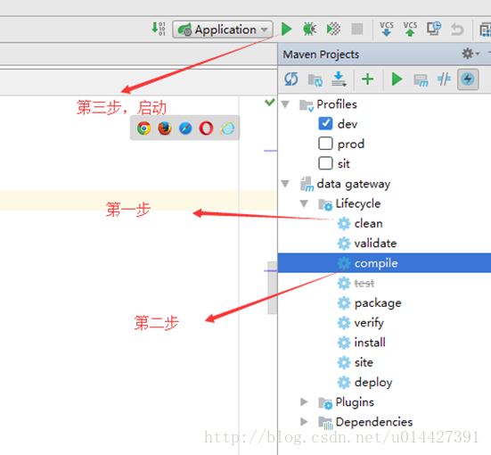The width and height of the screenshot is (491, 455).
Task: Click the editor vertical scrollbar thumb
Action: pyautogui.click(x=272, y=287)
